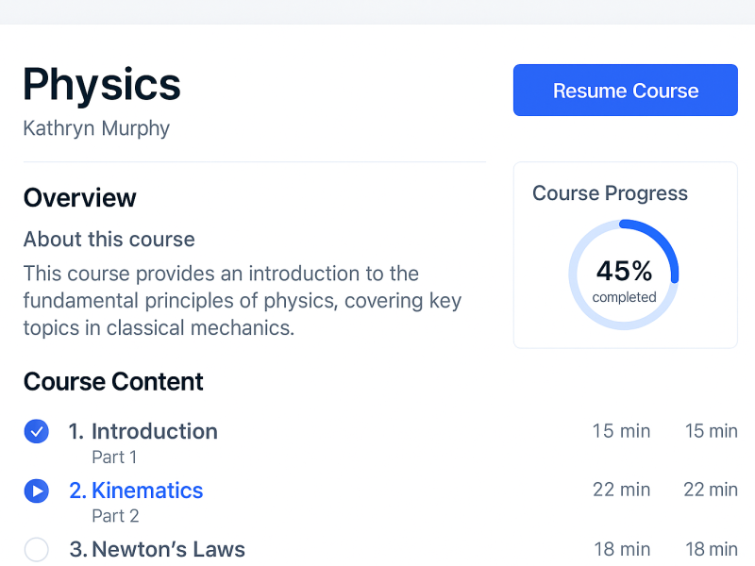Go to the Overview section heading

[x=80, y=198]
